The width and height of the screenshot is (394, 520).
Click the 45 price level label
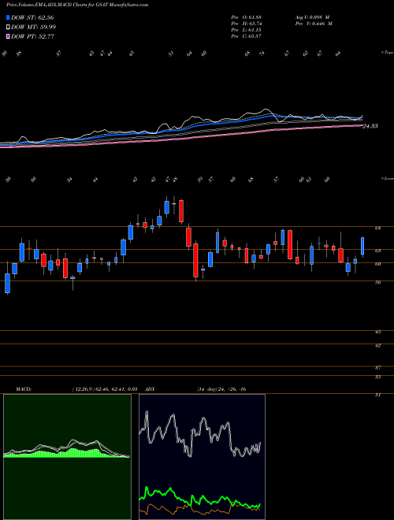378,332
